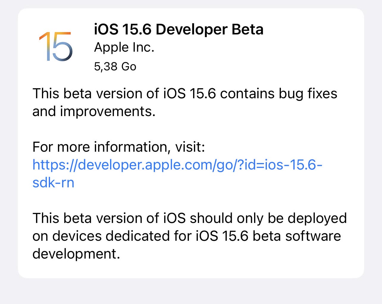Tap the "Apple Inc." publisher name
Image resolution: width=382 pixels, height=304 pixels.
click(124, 47)
